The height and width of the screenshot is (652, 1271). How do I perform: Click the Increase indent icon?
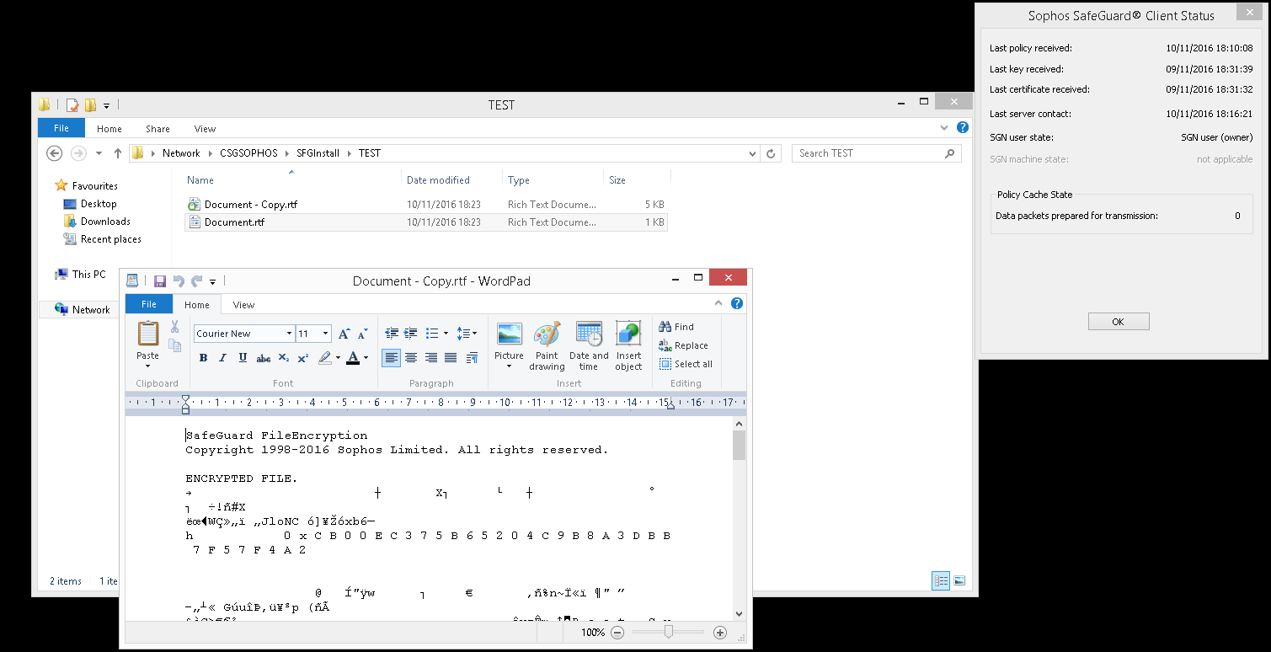(411, 334)
